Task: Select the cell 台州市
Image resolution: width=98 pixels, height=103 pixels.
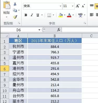Action: [18, 96]
